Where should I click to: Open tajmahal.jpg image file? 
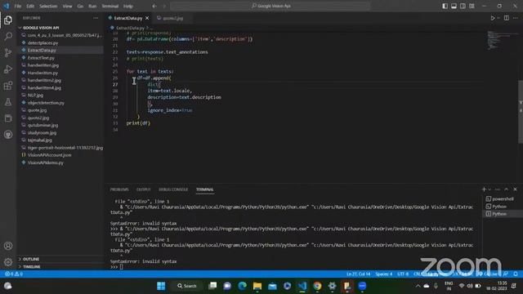tap(40, 140)
